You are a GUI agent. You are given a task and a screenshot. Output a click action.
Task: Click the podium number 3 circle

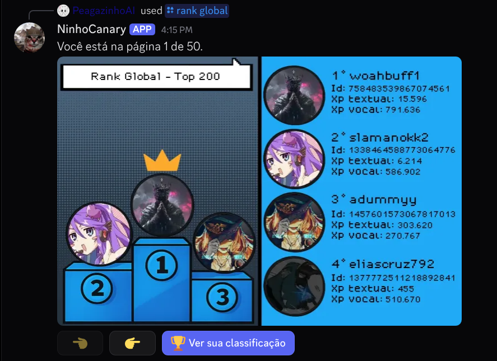222,297
